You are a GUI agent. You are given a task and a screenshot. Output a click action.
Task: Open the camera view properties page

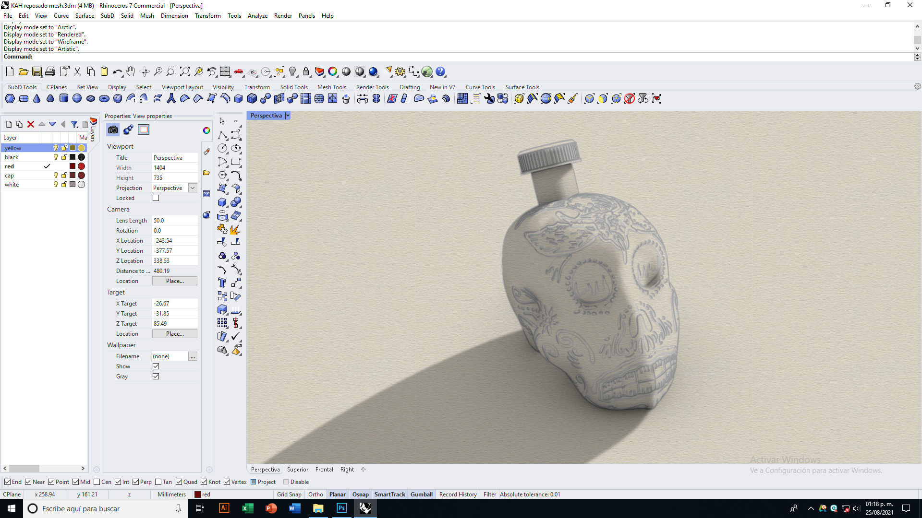click(x=113, y=129)
